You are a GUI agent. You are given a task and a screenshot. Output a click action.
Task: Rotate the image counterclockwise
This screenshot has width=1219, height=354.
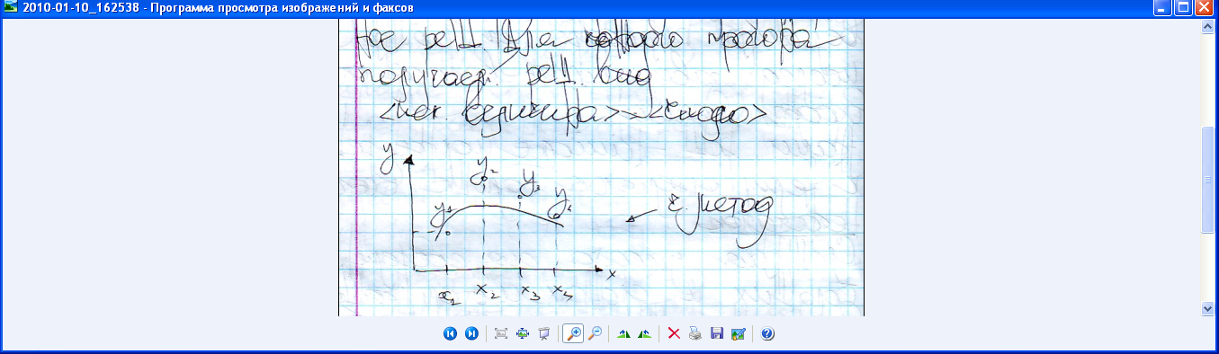pos(644,334)
